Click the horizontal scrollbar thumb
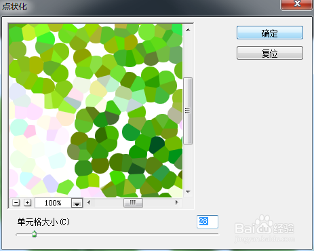Viewport: 314px width, 251px height. tap(133, 203)
